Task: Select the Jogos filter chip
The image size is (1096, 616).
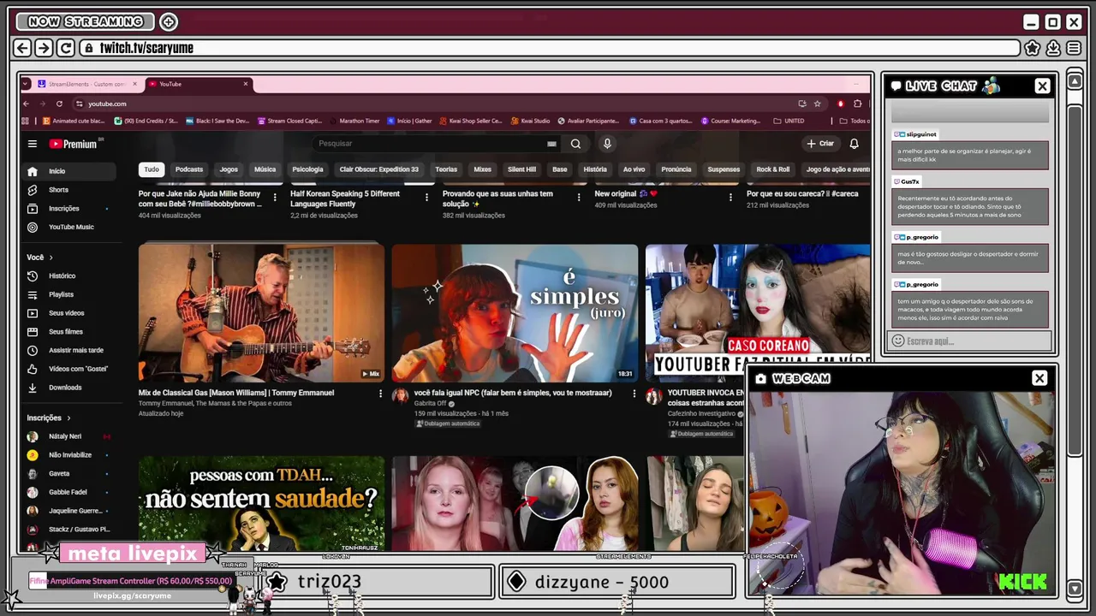Action: pyautogui.click(x=229, y=169)
